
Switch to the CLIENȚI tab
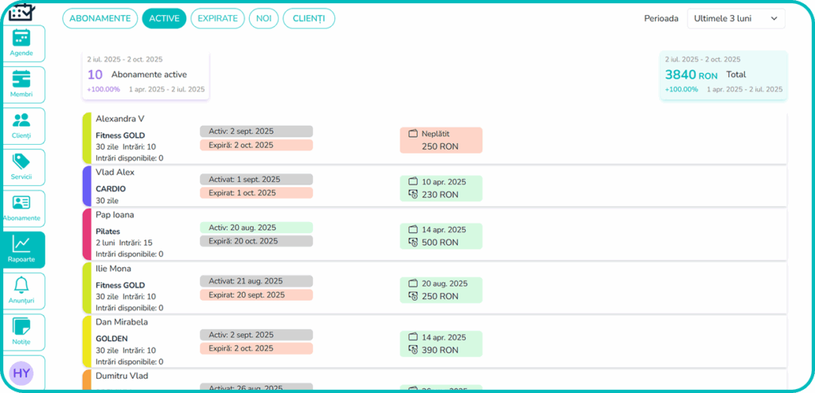309,18
